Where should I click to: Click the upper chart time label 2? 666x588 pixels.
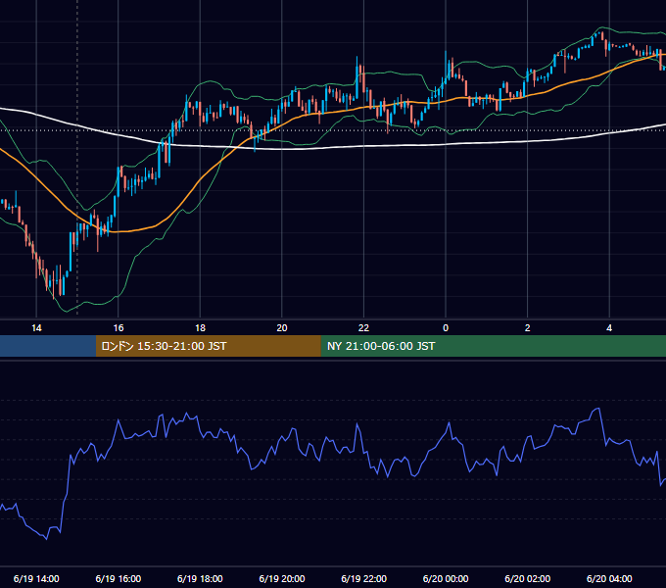pyautogui.click(x=528, y=328)
